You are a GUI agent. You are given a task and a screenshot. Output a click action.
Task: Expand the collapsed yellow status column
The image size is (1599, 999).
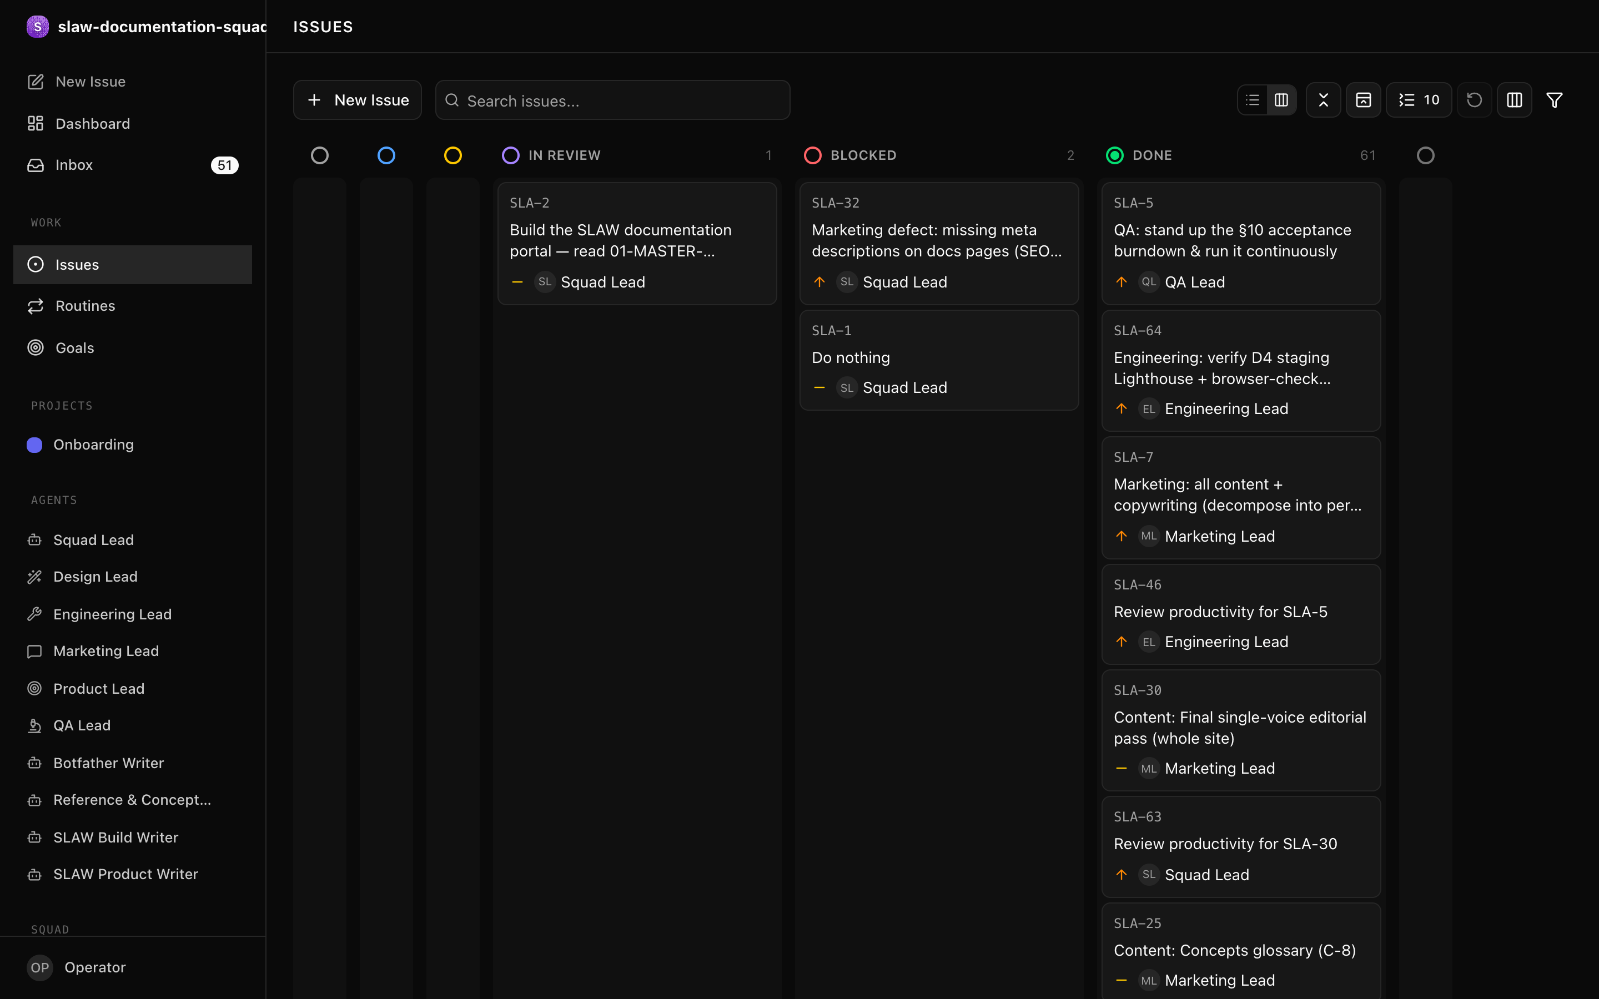pyautogui.click(x=452, y=155)
